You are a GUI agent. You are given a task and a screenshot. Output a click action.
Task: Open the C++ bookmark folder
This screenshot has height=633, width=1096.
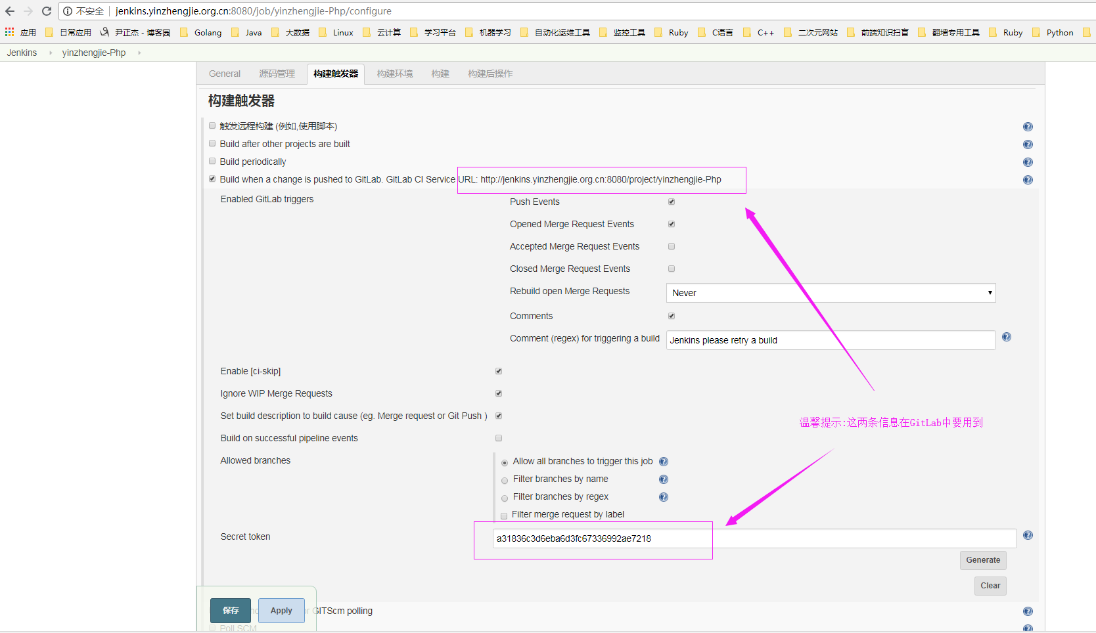pyautogui.click(x=759, y=32)
